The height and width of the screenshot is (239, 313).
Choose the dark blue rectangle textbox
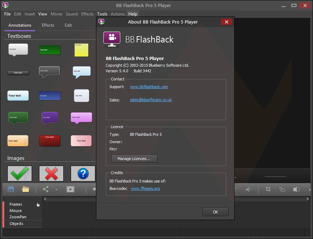tap(50, 95)
